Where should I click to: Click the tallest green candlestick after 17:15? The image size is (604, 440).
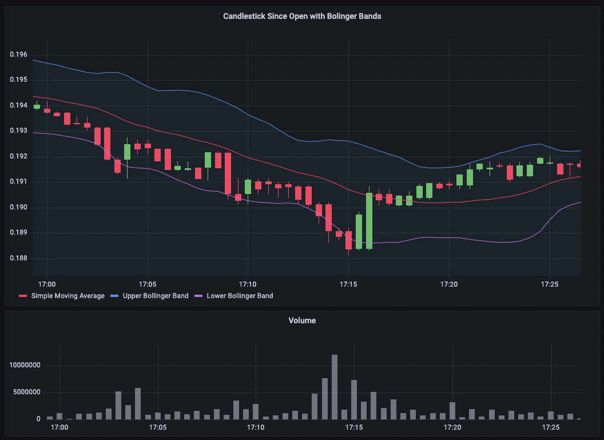coord(369,221)
